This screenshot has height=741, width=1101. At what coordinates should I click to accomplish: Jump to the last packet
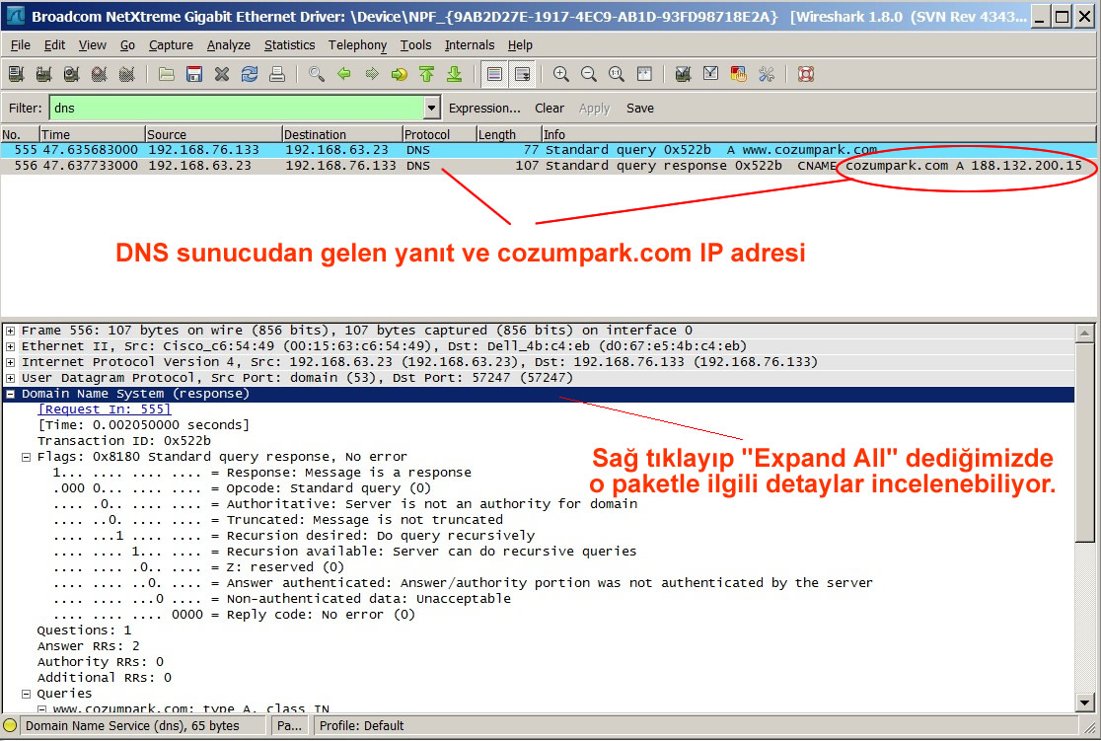(454, 74)
